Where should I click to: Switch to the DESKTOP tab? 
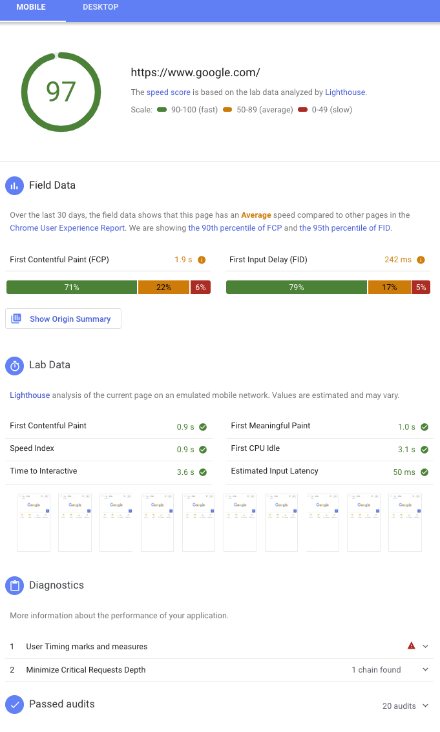tap(100, 8)
